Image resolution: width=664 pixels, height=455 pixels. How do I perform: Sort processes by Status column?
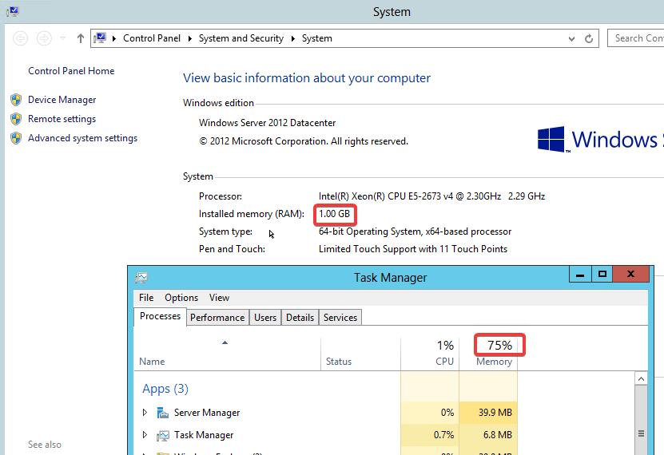(361, 354)
